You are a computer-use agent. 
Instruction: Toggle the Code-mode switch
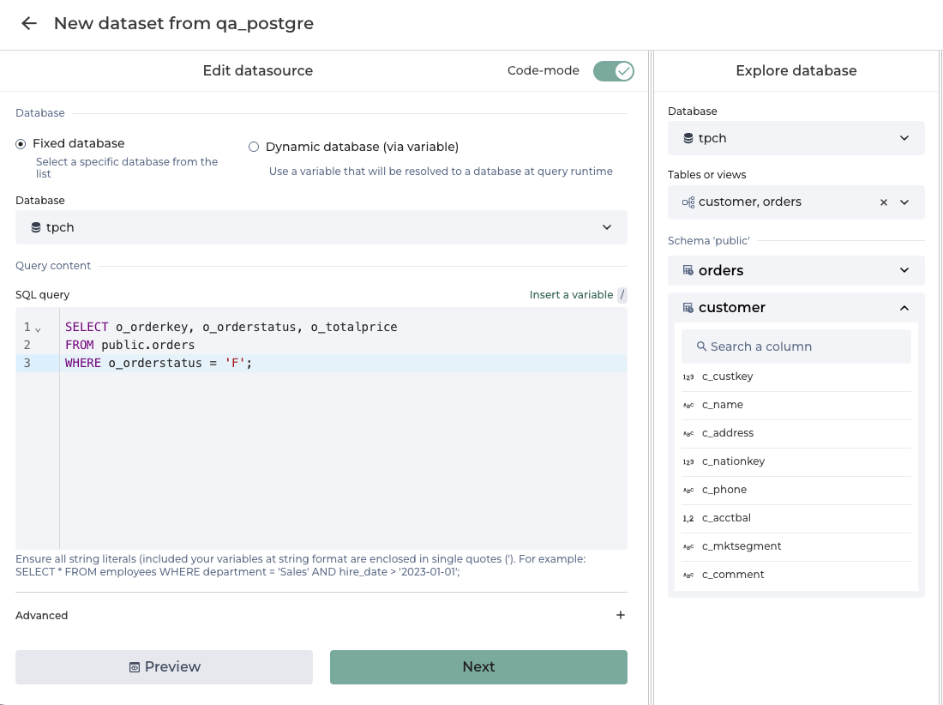613,71
